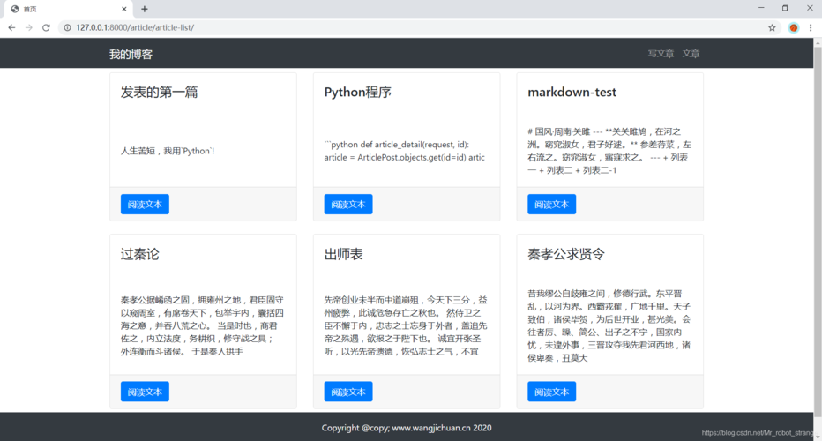Click the page vertical scrollbar thumb

(x=818, y=233)
